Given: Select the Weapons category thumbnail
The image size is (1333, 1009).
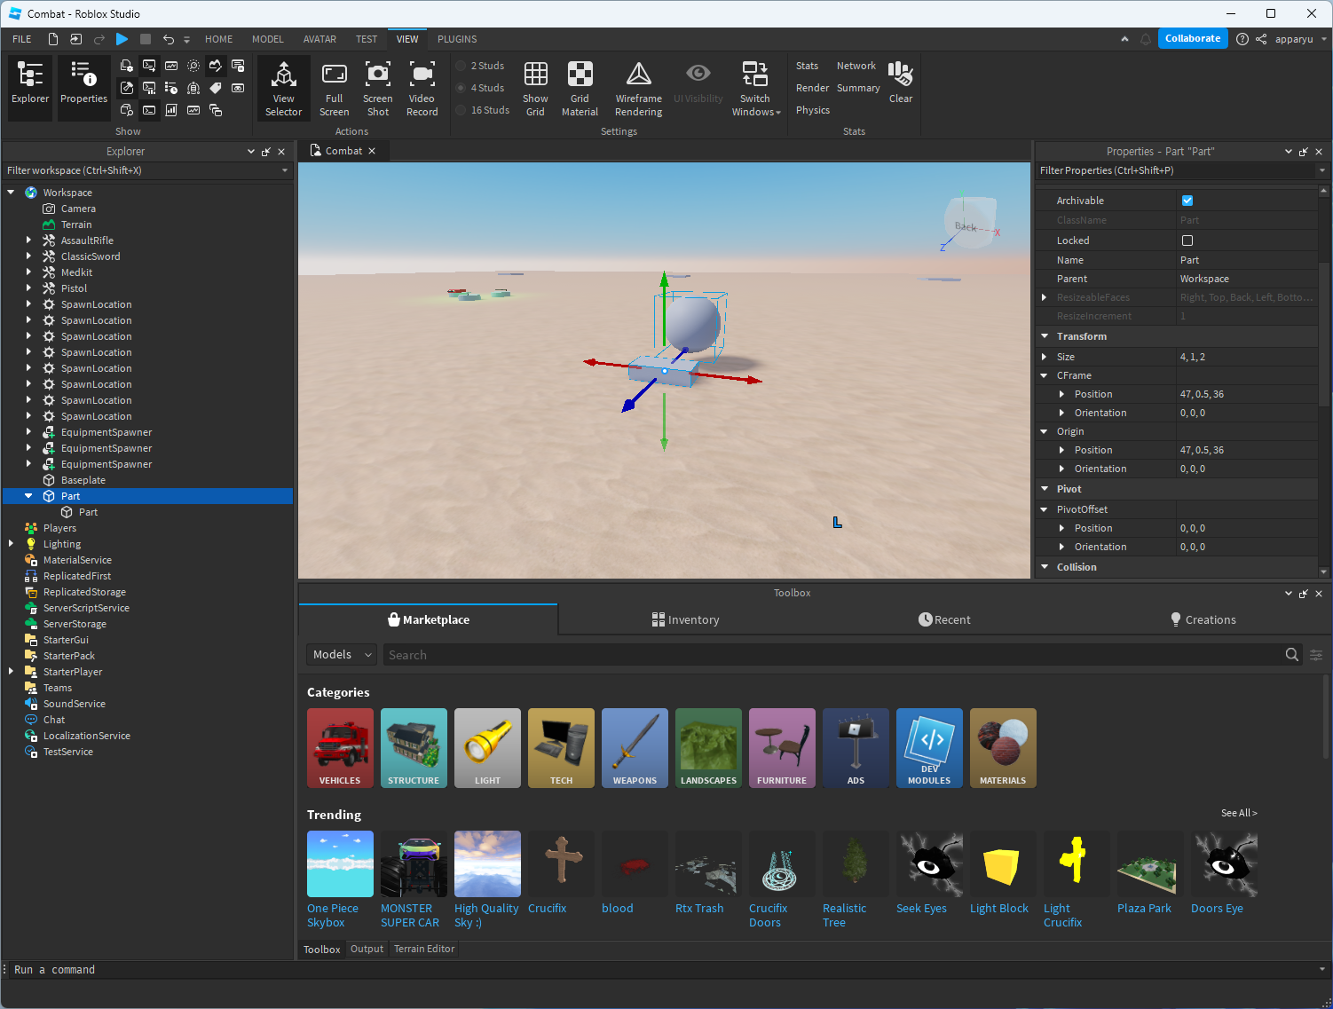Looking at the screenshot, I should [x=635, y=748].
